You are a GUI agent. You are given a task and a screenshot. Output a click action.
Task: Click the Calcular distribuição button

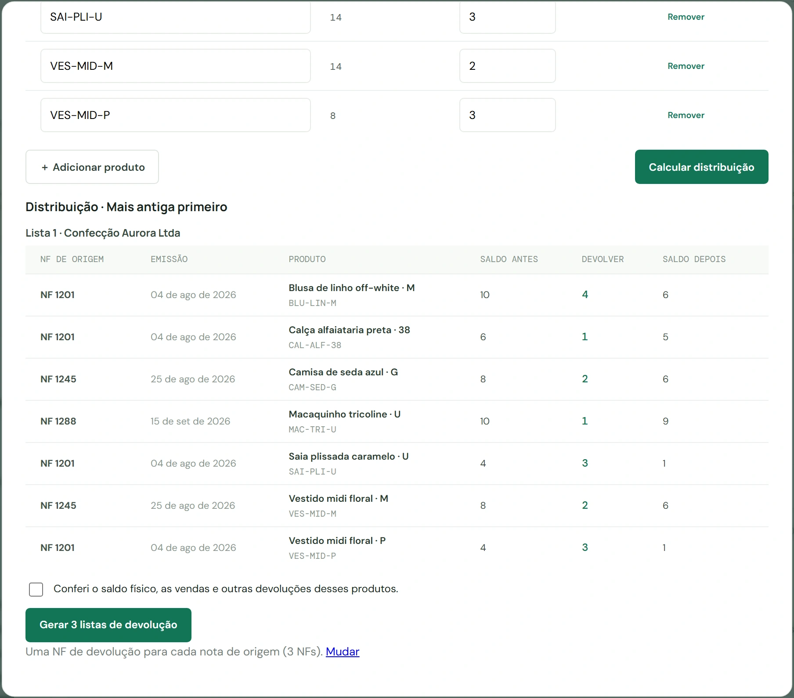click(701, 167)
